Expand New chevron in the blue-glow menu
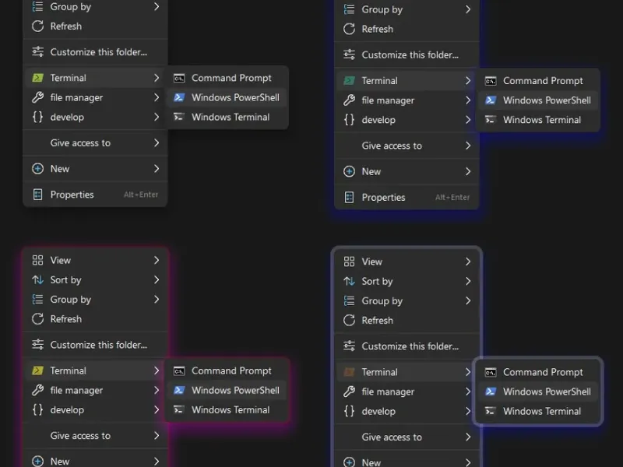Image resolution: width=623 pixels, height=467 pixels. coord(468,171)
